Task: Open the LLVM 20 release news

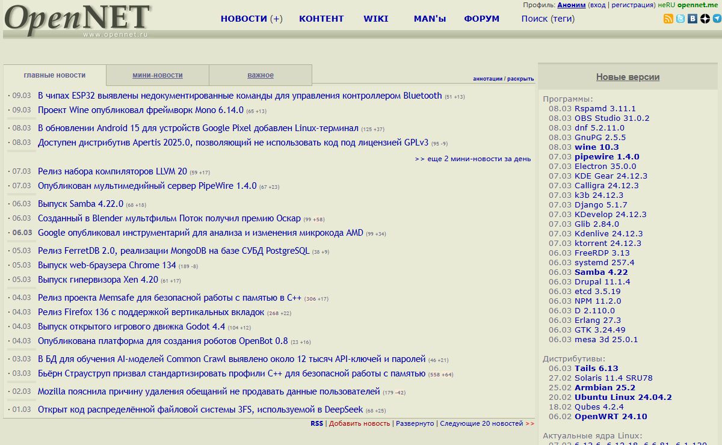Action: pos(113,171)
